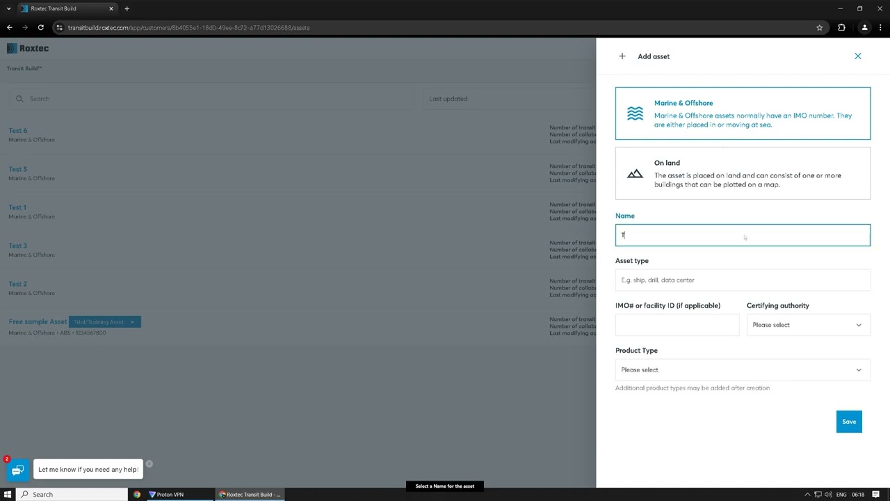
Task: Choose Marine & Offshore asset category
Action: (743, 113)
